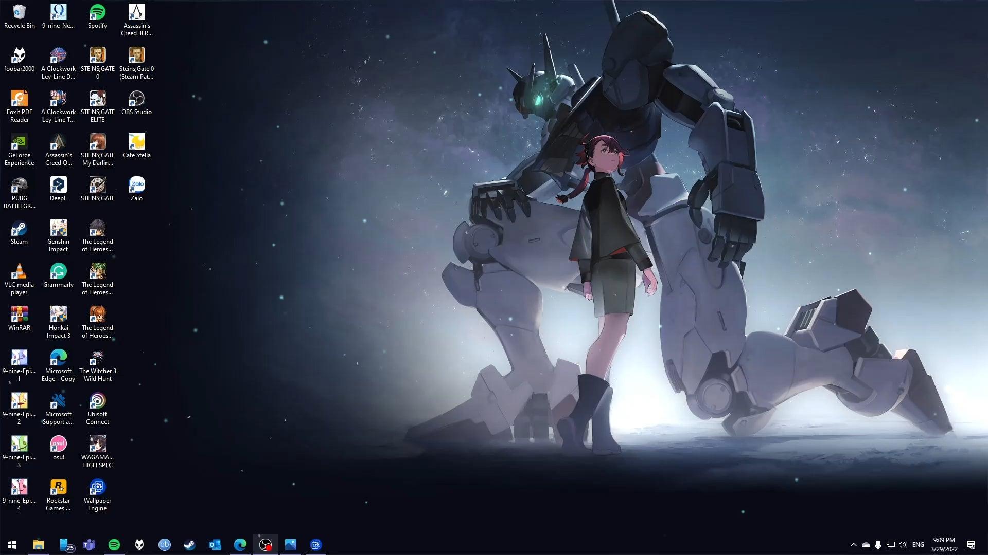Open Microsoft Edge in the taskbar
Viewport: 988px width, 555px height.
pyautogui.click(x=240, y=544)
